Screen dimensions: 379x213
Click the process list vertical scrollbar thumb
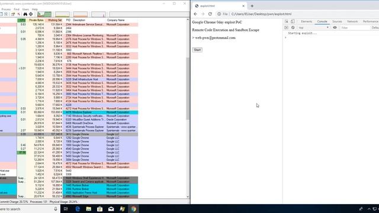click(188, 88)
